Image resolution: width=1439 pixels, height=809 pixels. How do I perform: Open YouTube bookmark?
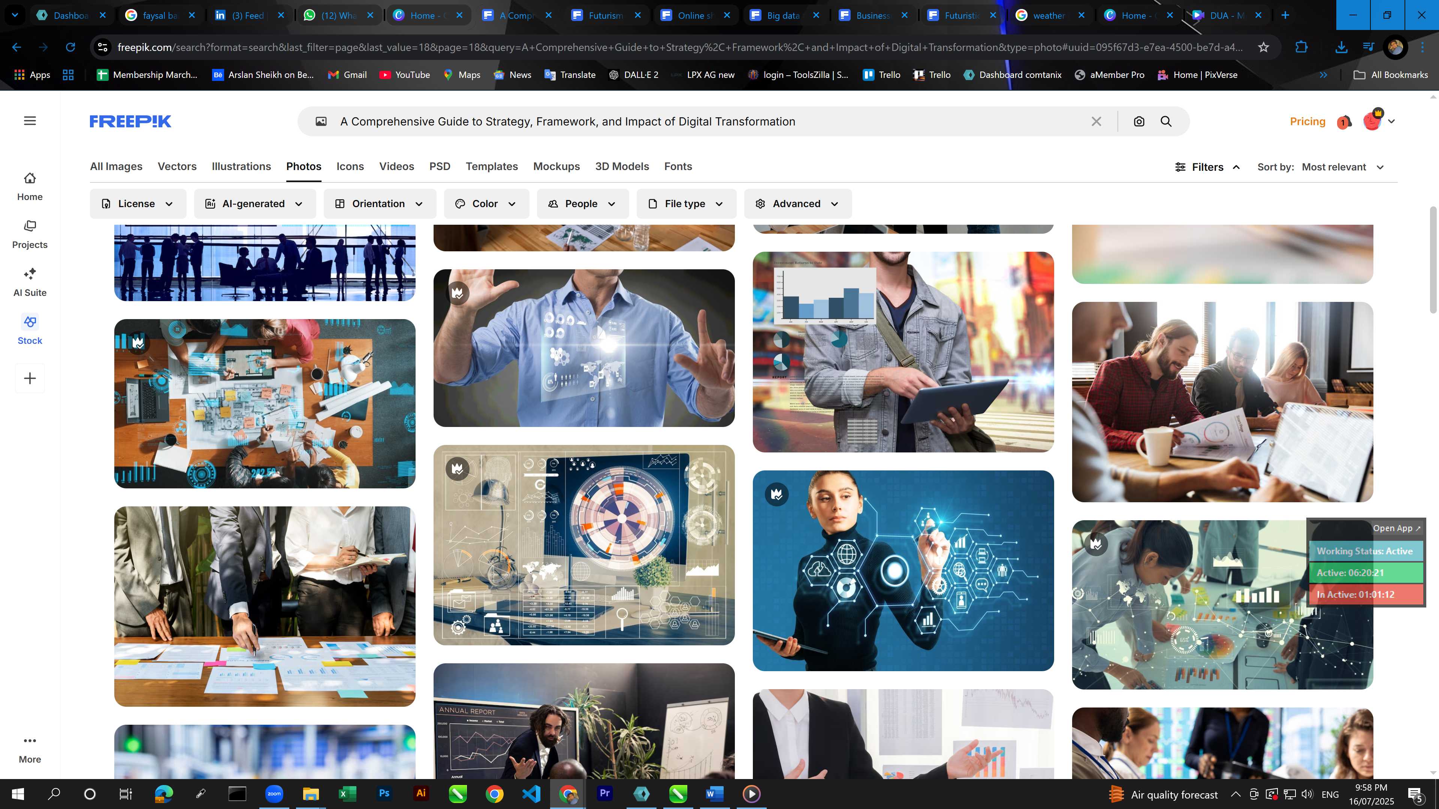(405, 75)
